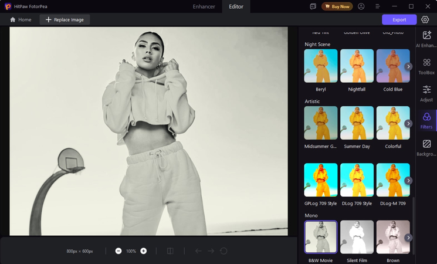Click the reset rotate icon
Viewport: 437px width, 264px height.
[223, 251]
